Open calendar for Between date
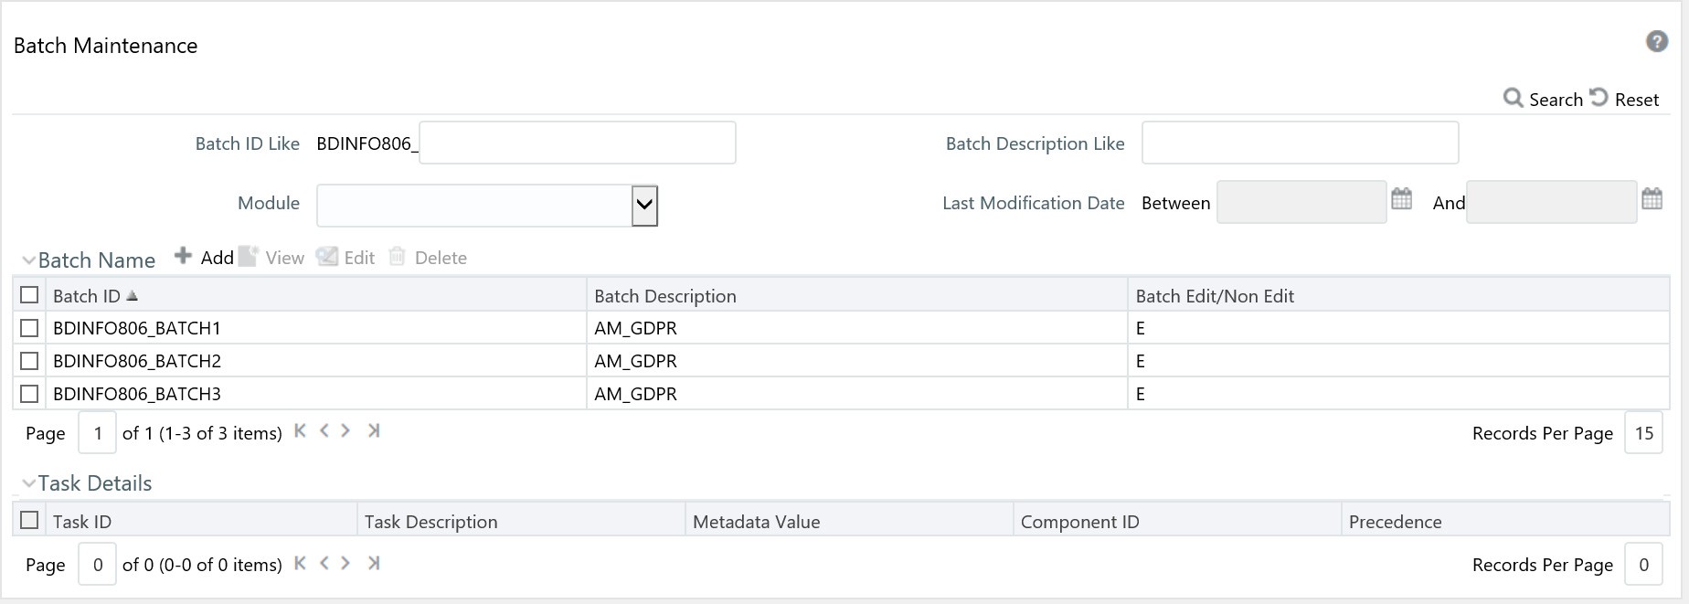Screen dimensions: 1689x604 click(x=1401, y=198)
